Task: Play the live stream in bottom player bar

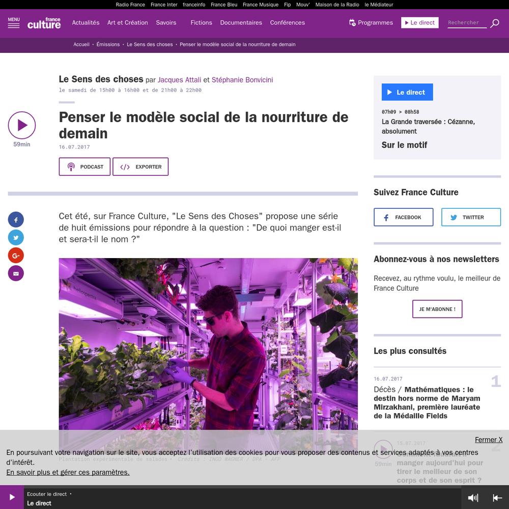Action: (12, 497)
